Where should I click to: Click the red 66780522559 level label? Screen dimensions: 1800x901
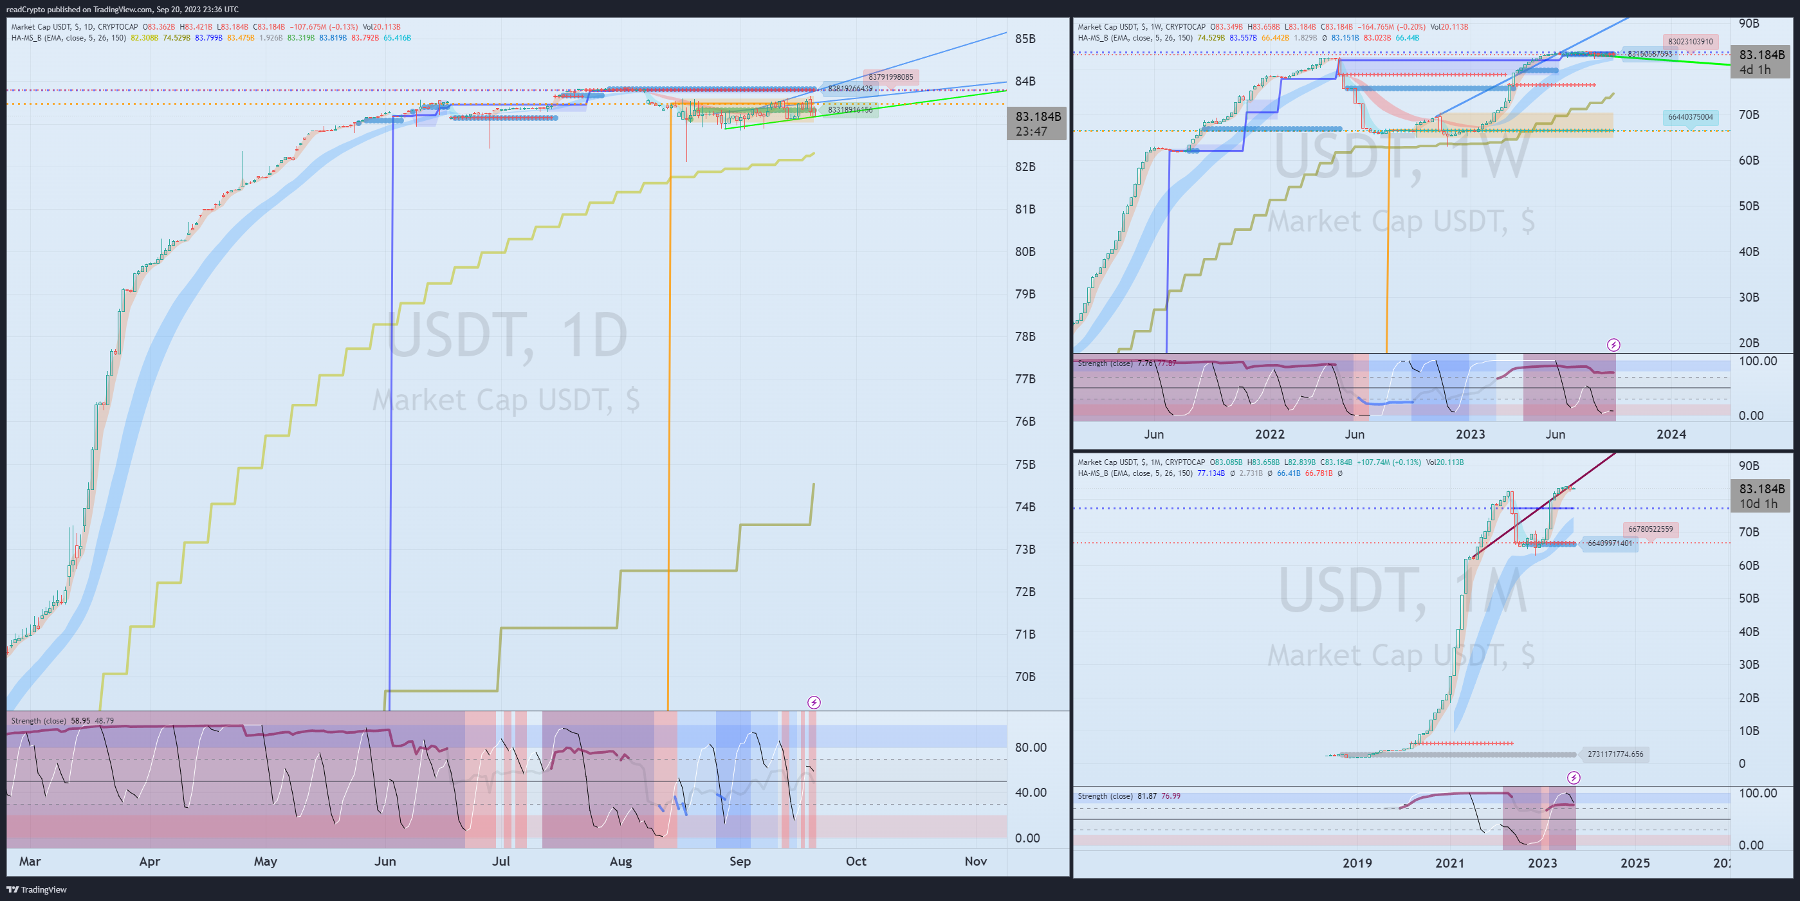(x=1651, y=529)
